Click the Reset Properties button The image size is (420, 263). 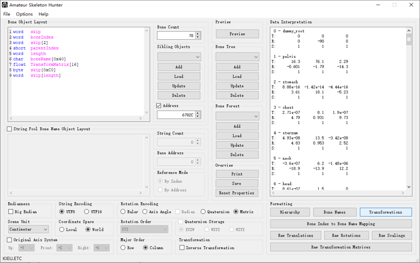point(237,193)
